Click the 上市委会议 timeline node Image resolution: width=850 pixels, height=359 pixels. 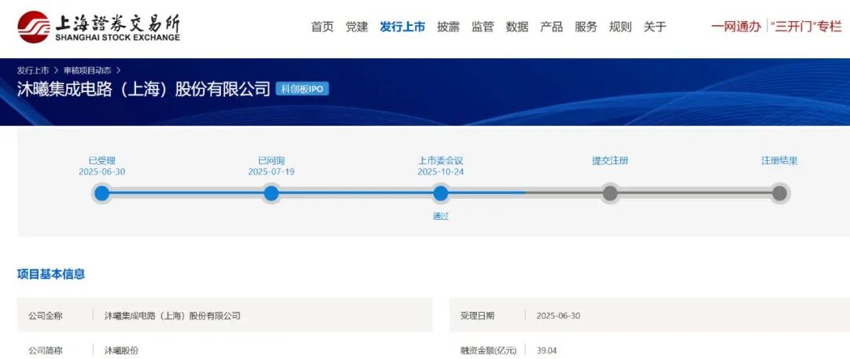coord(441,193)
